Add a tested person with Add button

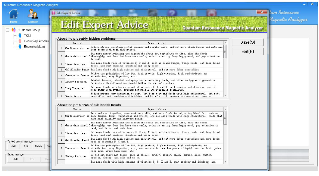pos(14,146)
